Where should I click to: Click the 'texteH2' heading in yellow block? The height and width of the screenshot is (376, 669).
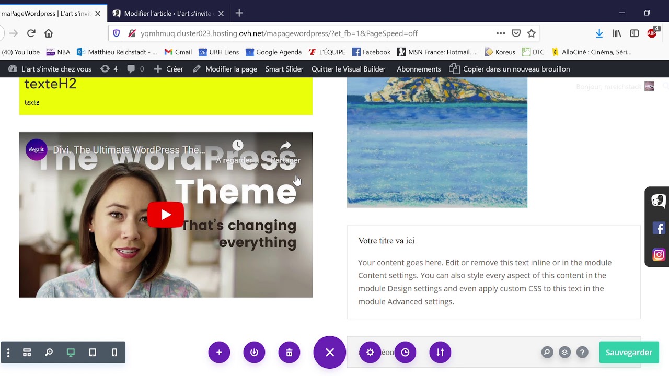[50, 84]
